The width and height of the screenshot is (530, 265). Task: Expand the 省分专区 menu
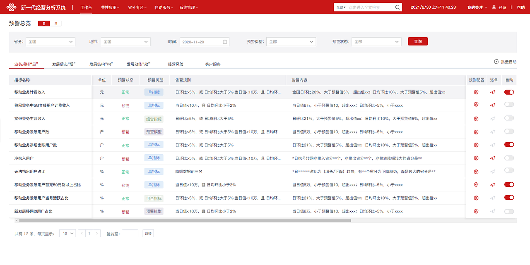click(137, 7)
